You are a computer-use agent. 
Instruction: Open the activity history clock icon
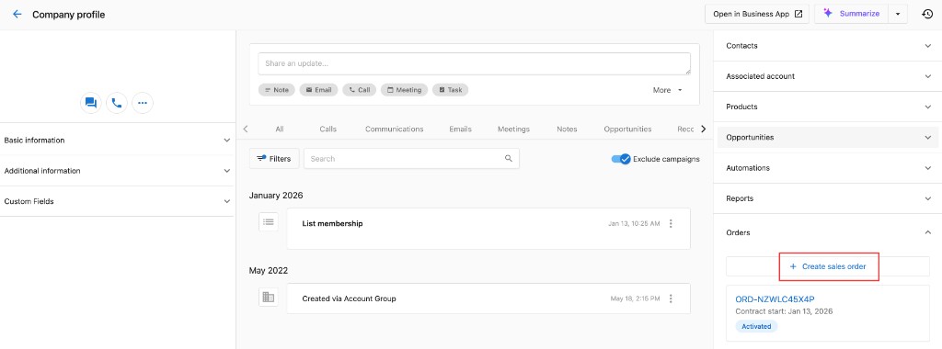pyautogui.click(x=927, y=15)
